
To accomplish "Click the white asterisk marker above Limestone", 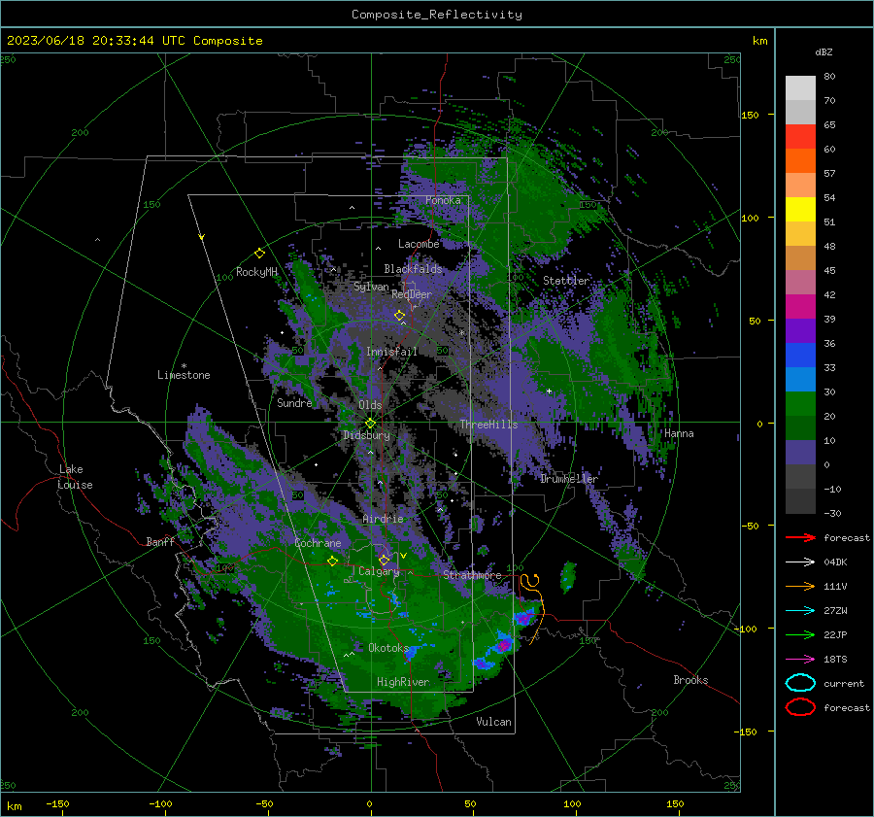I will (184, 366).
